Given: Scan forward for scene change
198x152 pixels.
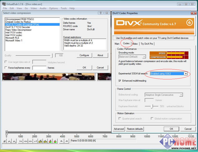Looking at the screenshot, I should pyautogui.click(x=55, y=141).
